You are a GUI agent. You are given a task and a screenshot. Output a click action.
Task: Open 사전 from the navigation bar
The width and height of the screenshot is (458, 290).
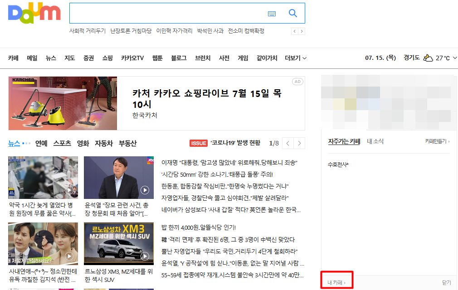click(224, 58)
